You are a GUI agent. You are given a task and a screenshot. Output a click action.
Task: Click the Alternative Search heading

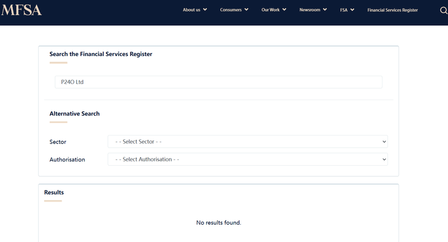[x=74, y=114]
